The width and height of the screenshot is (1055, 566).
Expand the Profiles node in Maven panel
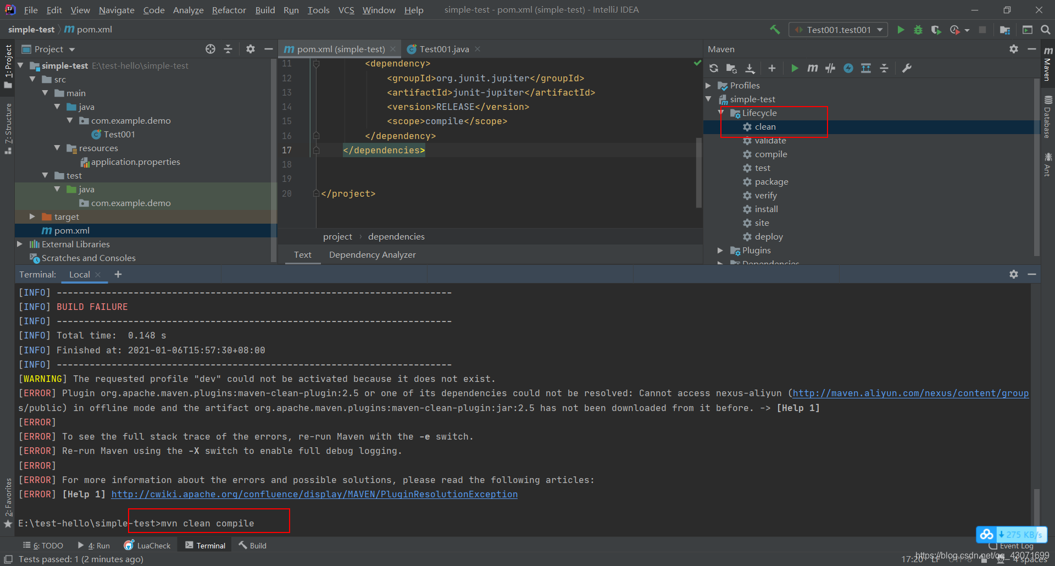point(709,85)
